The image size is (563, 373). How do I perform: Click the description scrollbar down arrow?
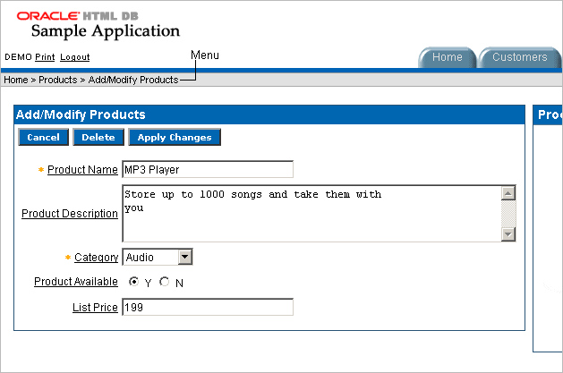pyautogui.click(x=508, y=233)
